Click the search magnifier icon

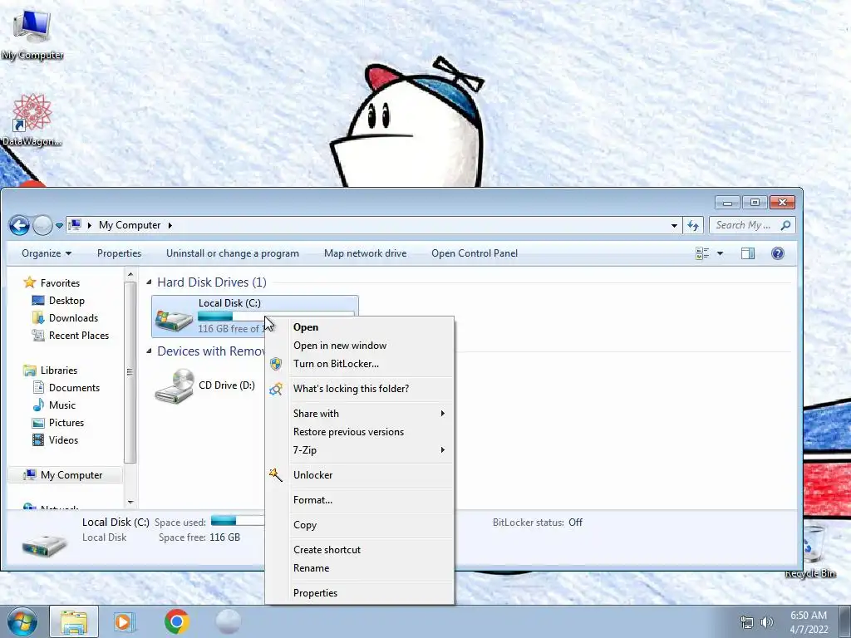point(786,225)
